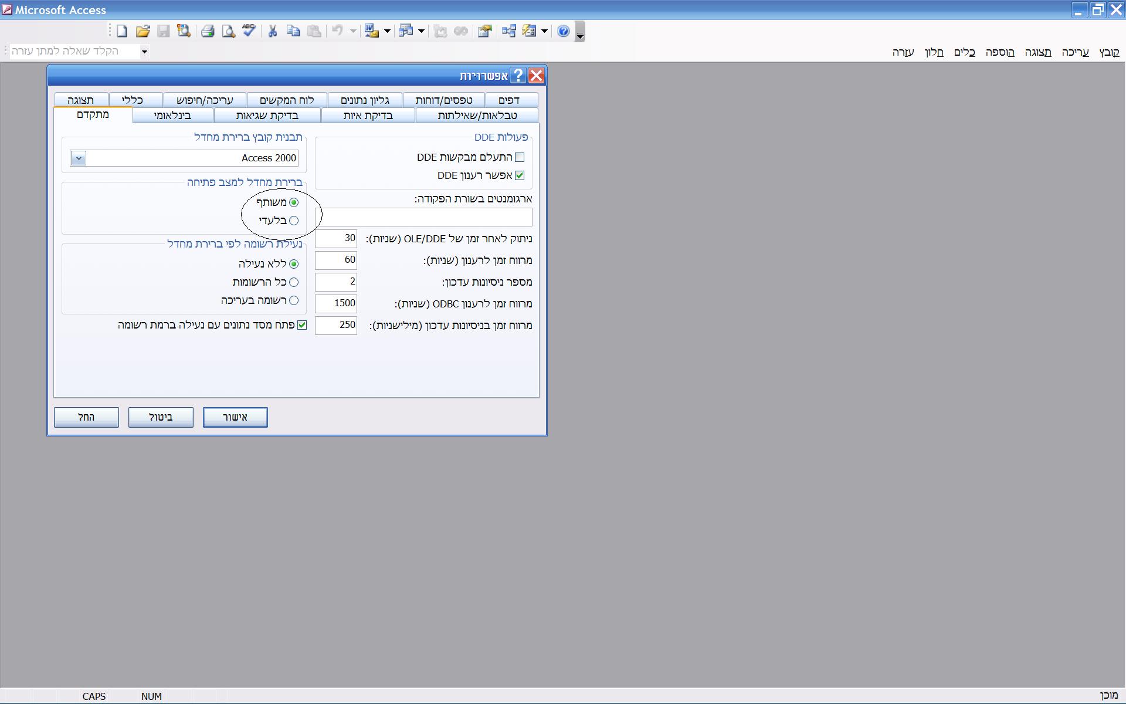Expand the help question box dropdown
The image size is (1126, 704).
[x=144, y=52]
